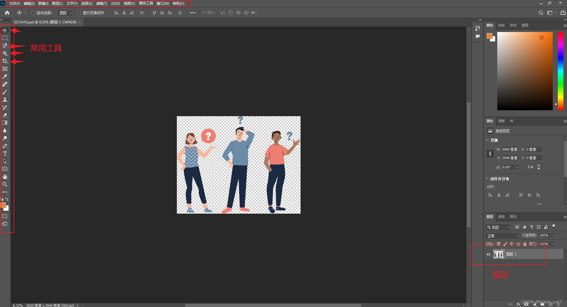Select the Hand tool
567x307 pixels.
[5, 177]
